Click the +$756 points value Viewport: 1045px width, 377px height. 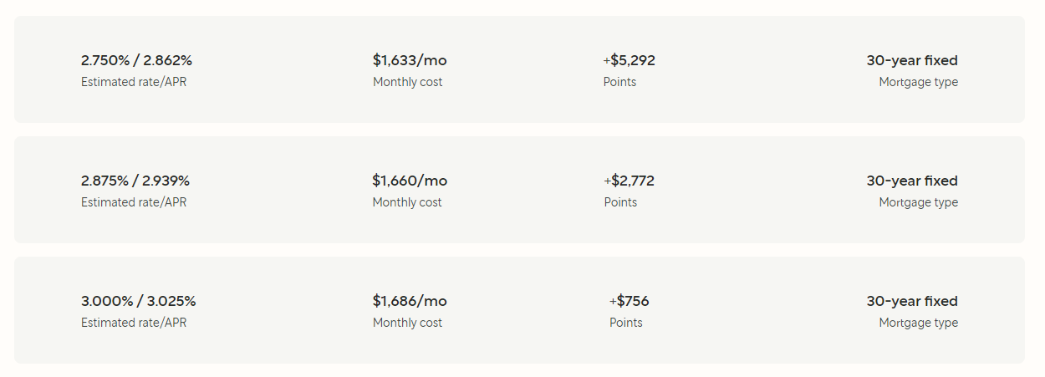click(629, 301)
